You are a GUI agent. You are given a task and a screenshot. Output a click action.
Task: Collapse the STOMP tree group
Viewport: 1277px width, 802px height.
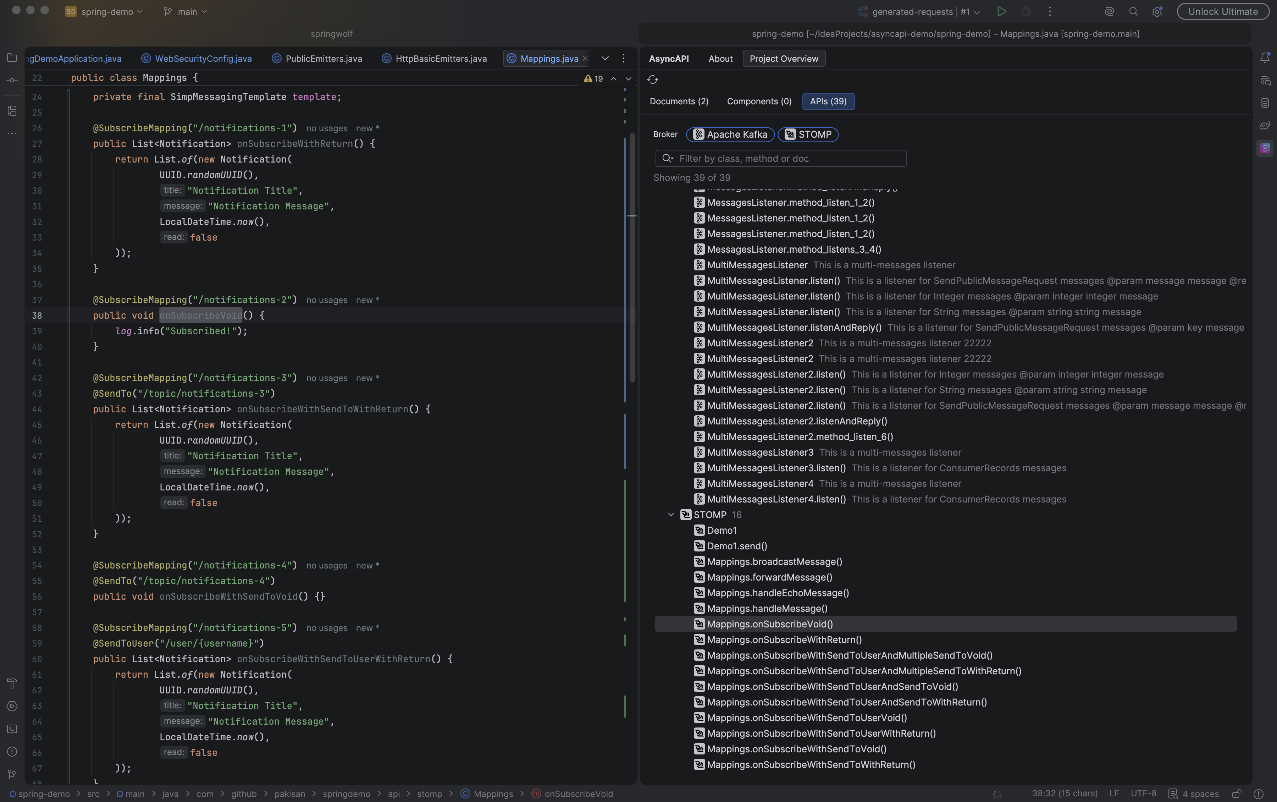pos(670,515)
